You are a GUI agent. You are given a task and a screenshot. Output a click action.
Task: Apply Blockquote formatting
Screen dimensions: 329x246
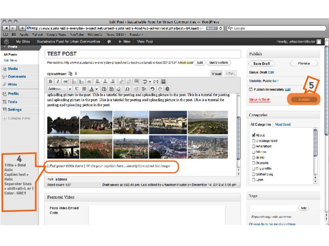[89, 82]
